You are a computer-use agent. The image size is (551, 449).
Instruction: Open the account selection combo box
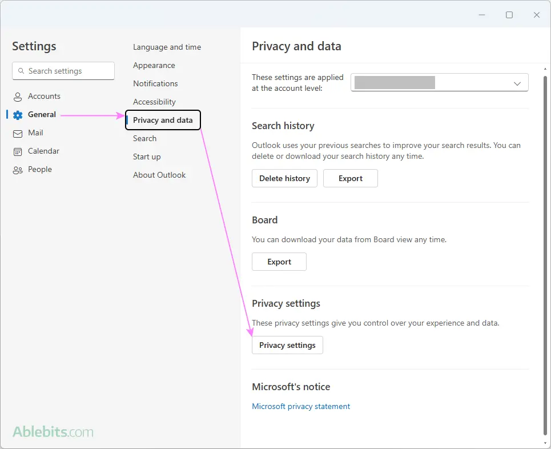(439, 82)
